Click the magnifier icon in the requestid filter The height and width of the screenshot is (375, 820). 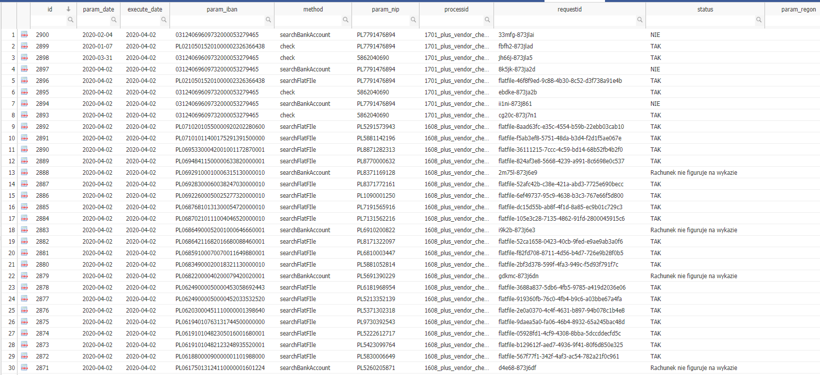[639, 20]
